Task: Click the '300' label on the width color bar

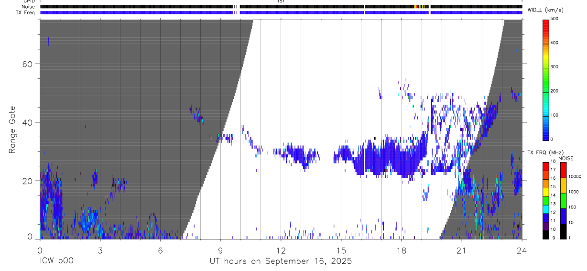Action: tap(554, 66)
